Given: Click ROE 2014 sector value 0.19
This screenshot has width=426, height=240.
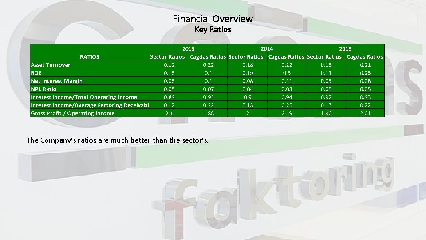Looking at the screenshot, I should coord(248,73).
